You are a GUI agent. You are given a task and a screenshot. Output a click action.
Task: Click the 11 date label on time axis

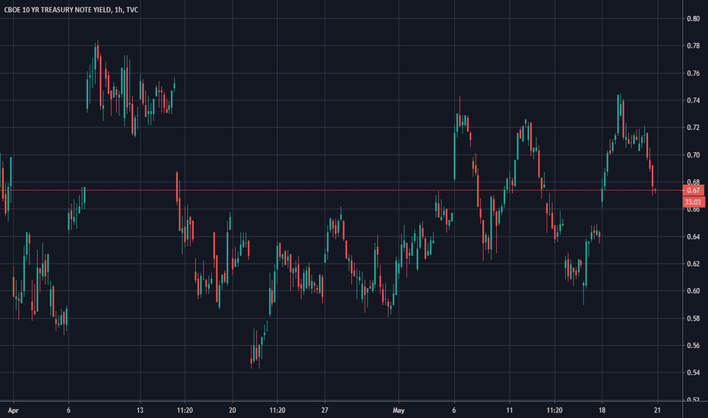509,410
